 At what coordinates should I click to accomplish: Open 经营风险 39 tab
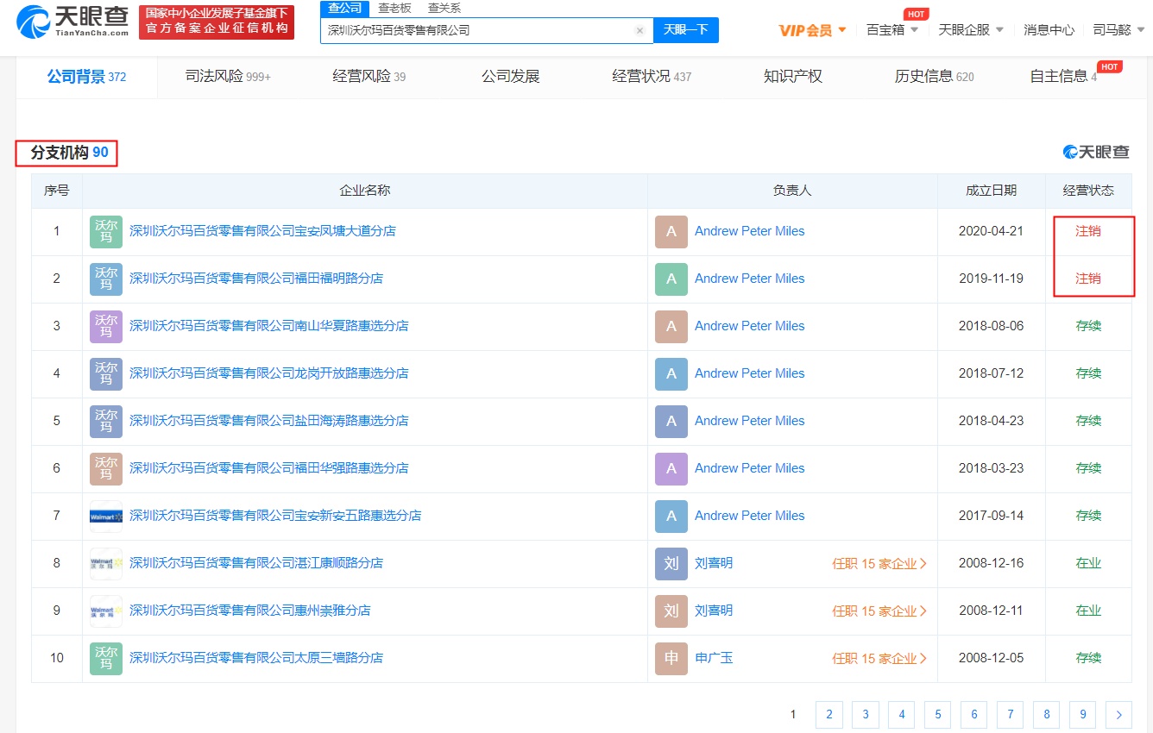click(369, 77)
